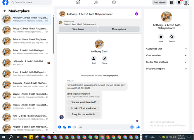This screenshot has width=194, height=140.
Task: Choose a sticker icon
Action: tap(69, 127)
